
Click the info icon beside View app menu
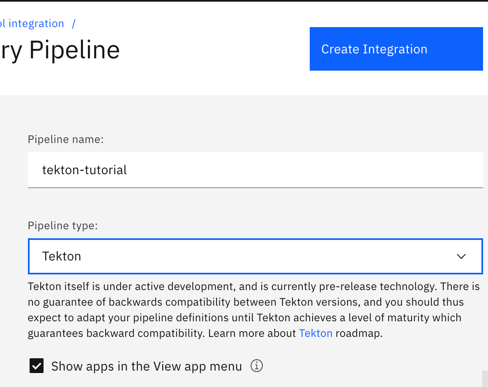(256, 366)
